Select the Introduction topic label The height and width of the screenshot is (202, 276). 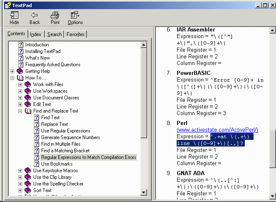(37, 45)
